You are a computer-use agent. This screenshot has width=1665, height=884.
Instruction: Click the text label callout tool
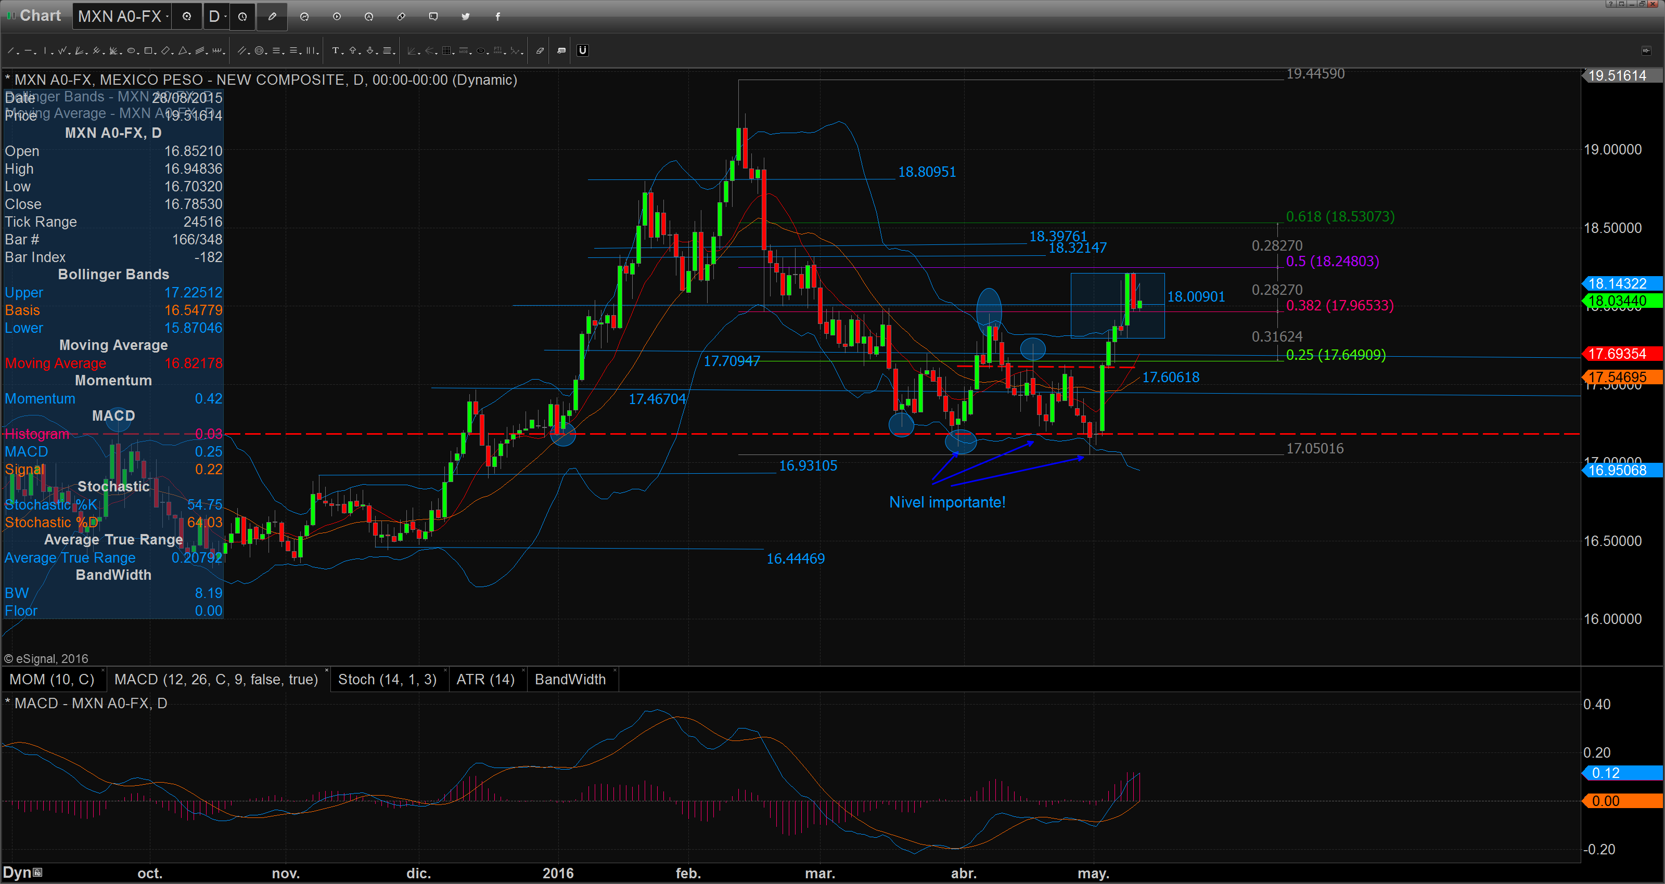(x=562, y=50)
